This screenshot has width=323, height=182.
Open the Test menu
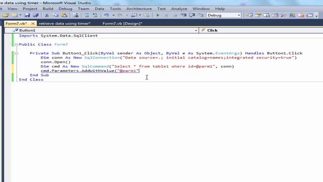[x=161, y=9]
